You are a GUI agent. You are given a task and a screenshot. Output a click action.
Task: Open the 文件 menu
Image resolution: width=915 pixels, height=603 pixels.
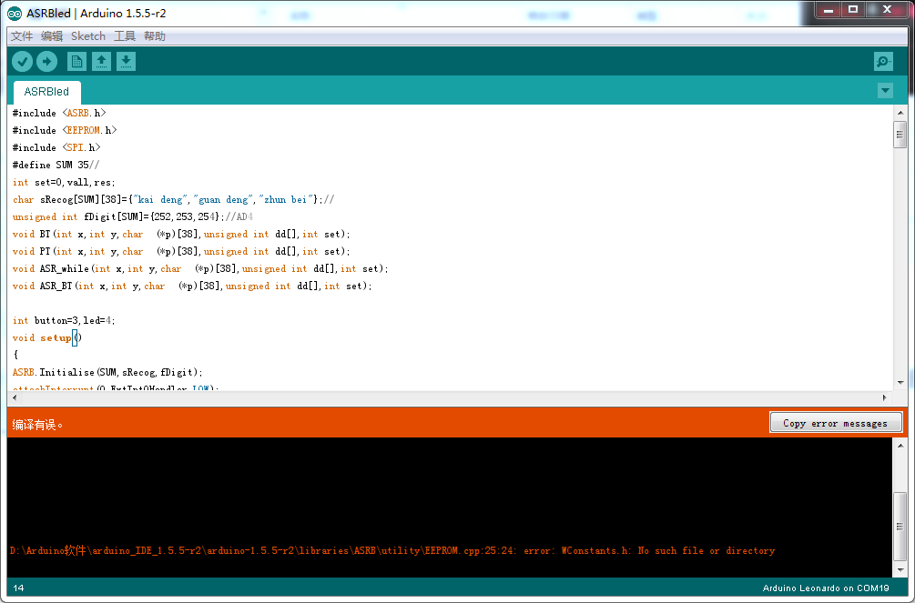pyautogui.click(x=22, y=36)
